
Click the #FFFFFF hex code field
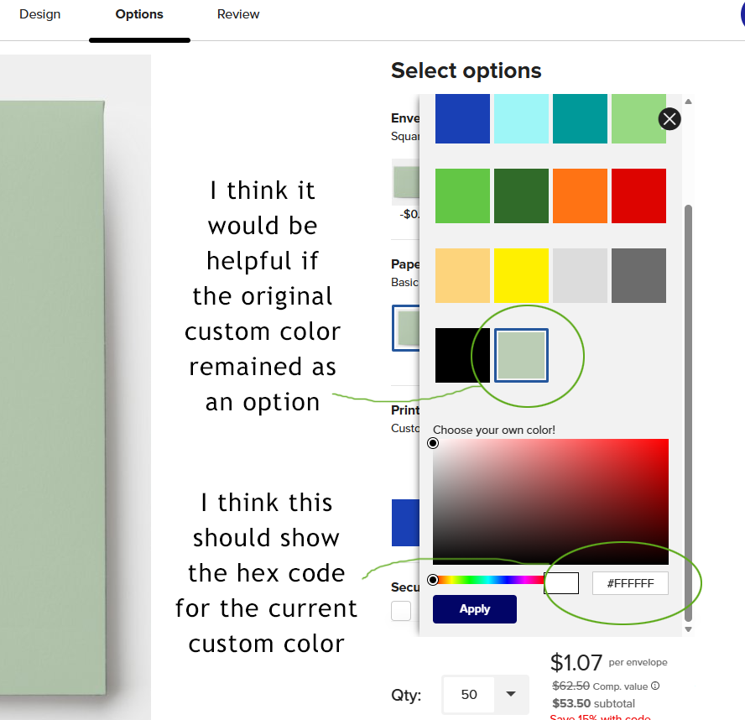pos(631,583)
